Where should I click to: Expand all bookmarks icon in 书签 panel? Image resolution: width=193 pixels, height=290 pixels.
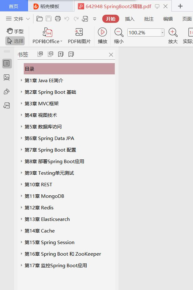coord(40,54)
